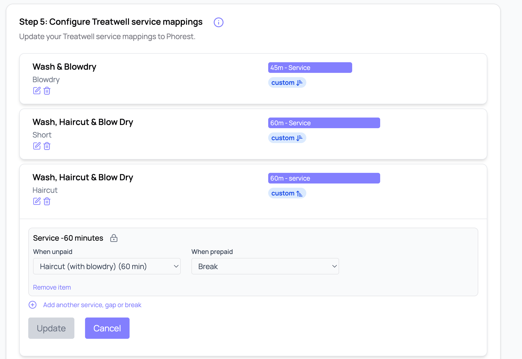This screenshot has width=522, height=359.
Task: Click the plus circle icon to add item
Action: coord(33,305)
